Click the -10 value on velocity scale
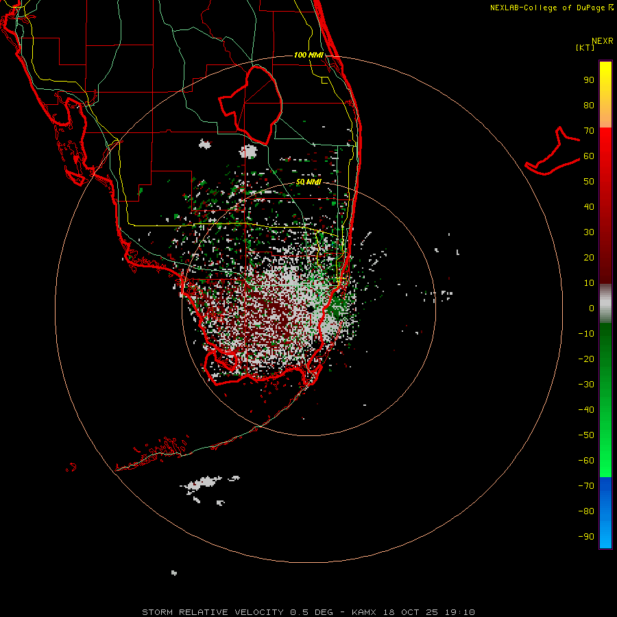This screenshot has width=617, height=617. pos(586,334)
